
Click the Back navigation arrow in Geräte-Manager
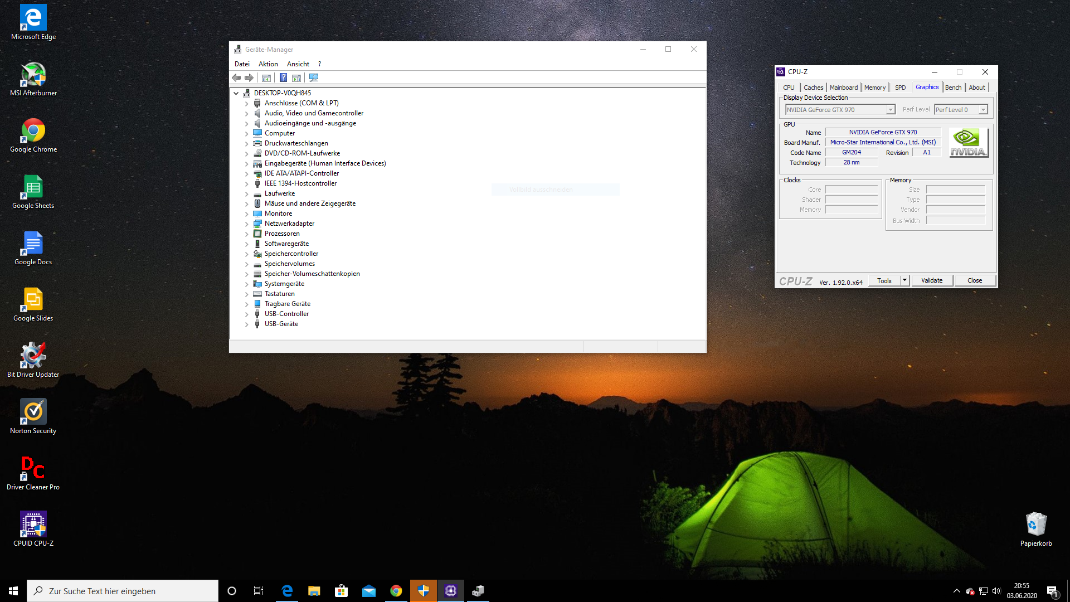pyautogui.click(x=236, y=77)
